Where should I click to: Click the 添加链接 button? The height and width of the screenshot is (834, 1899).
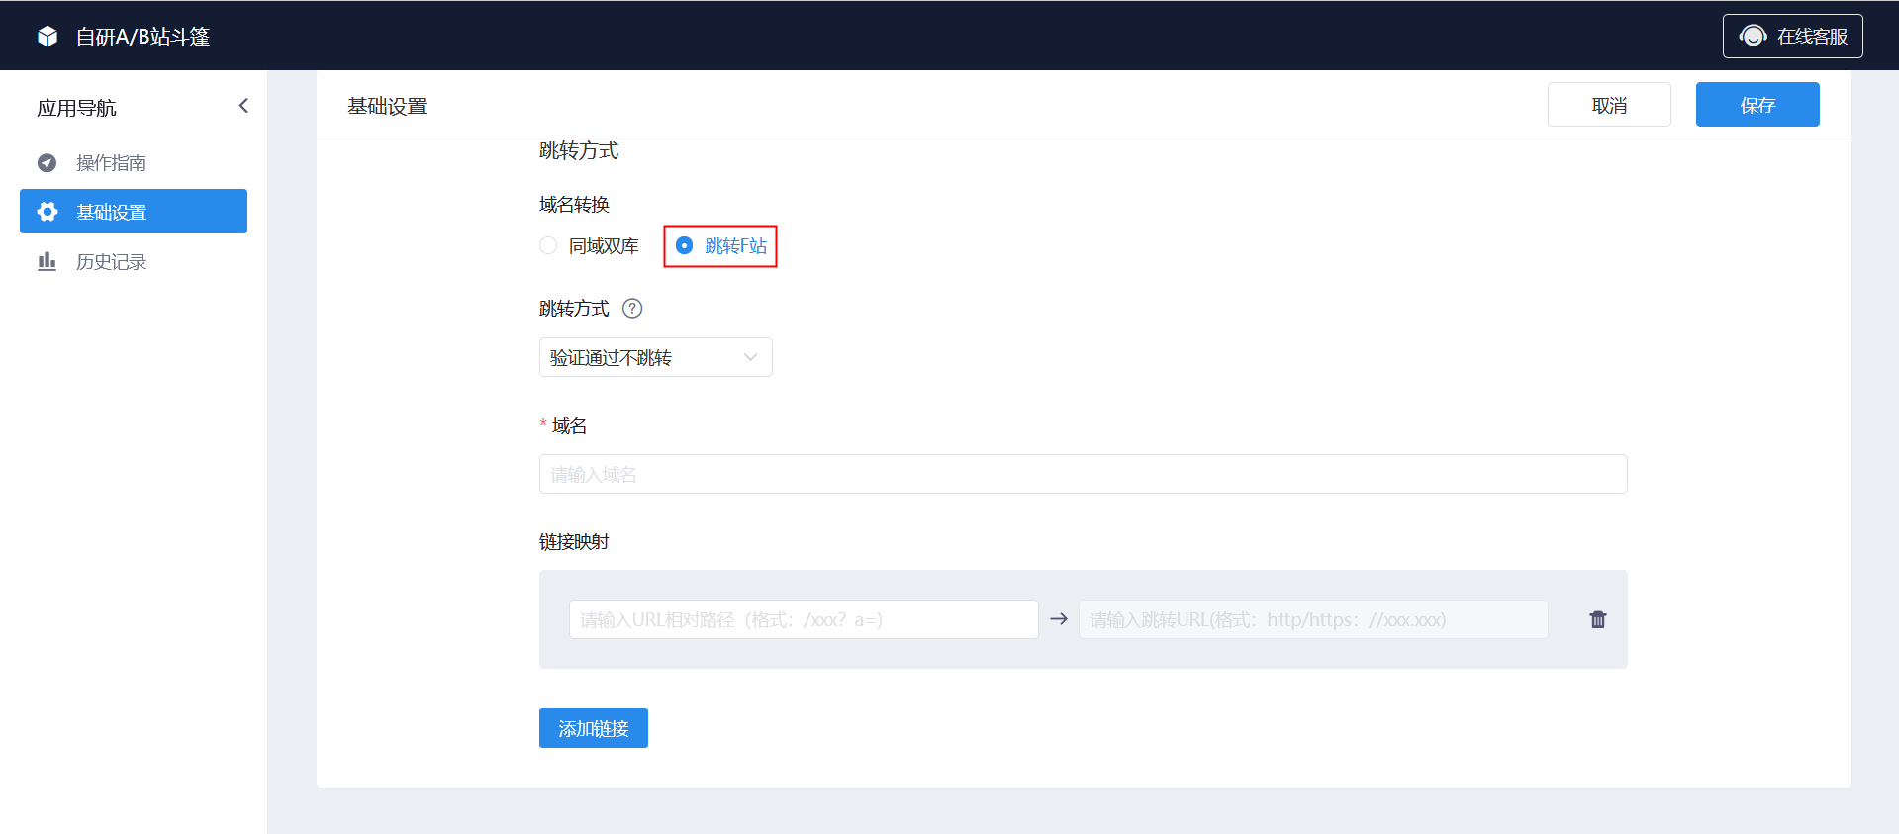click(x=594, y=728)
